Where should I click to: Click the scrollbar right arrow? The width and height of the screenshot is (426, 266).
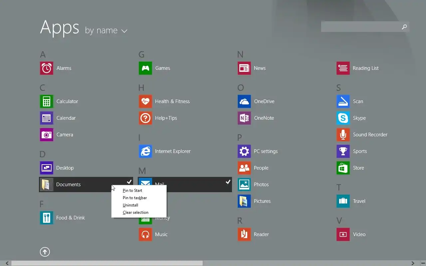413,263
